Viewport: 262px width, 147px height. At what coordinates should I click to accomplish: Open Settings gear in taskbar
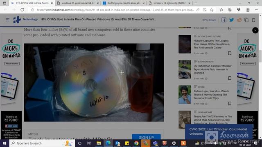point(174,143)
